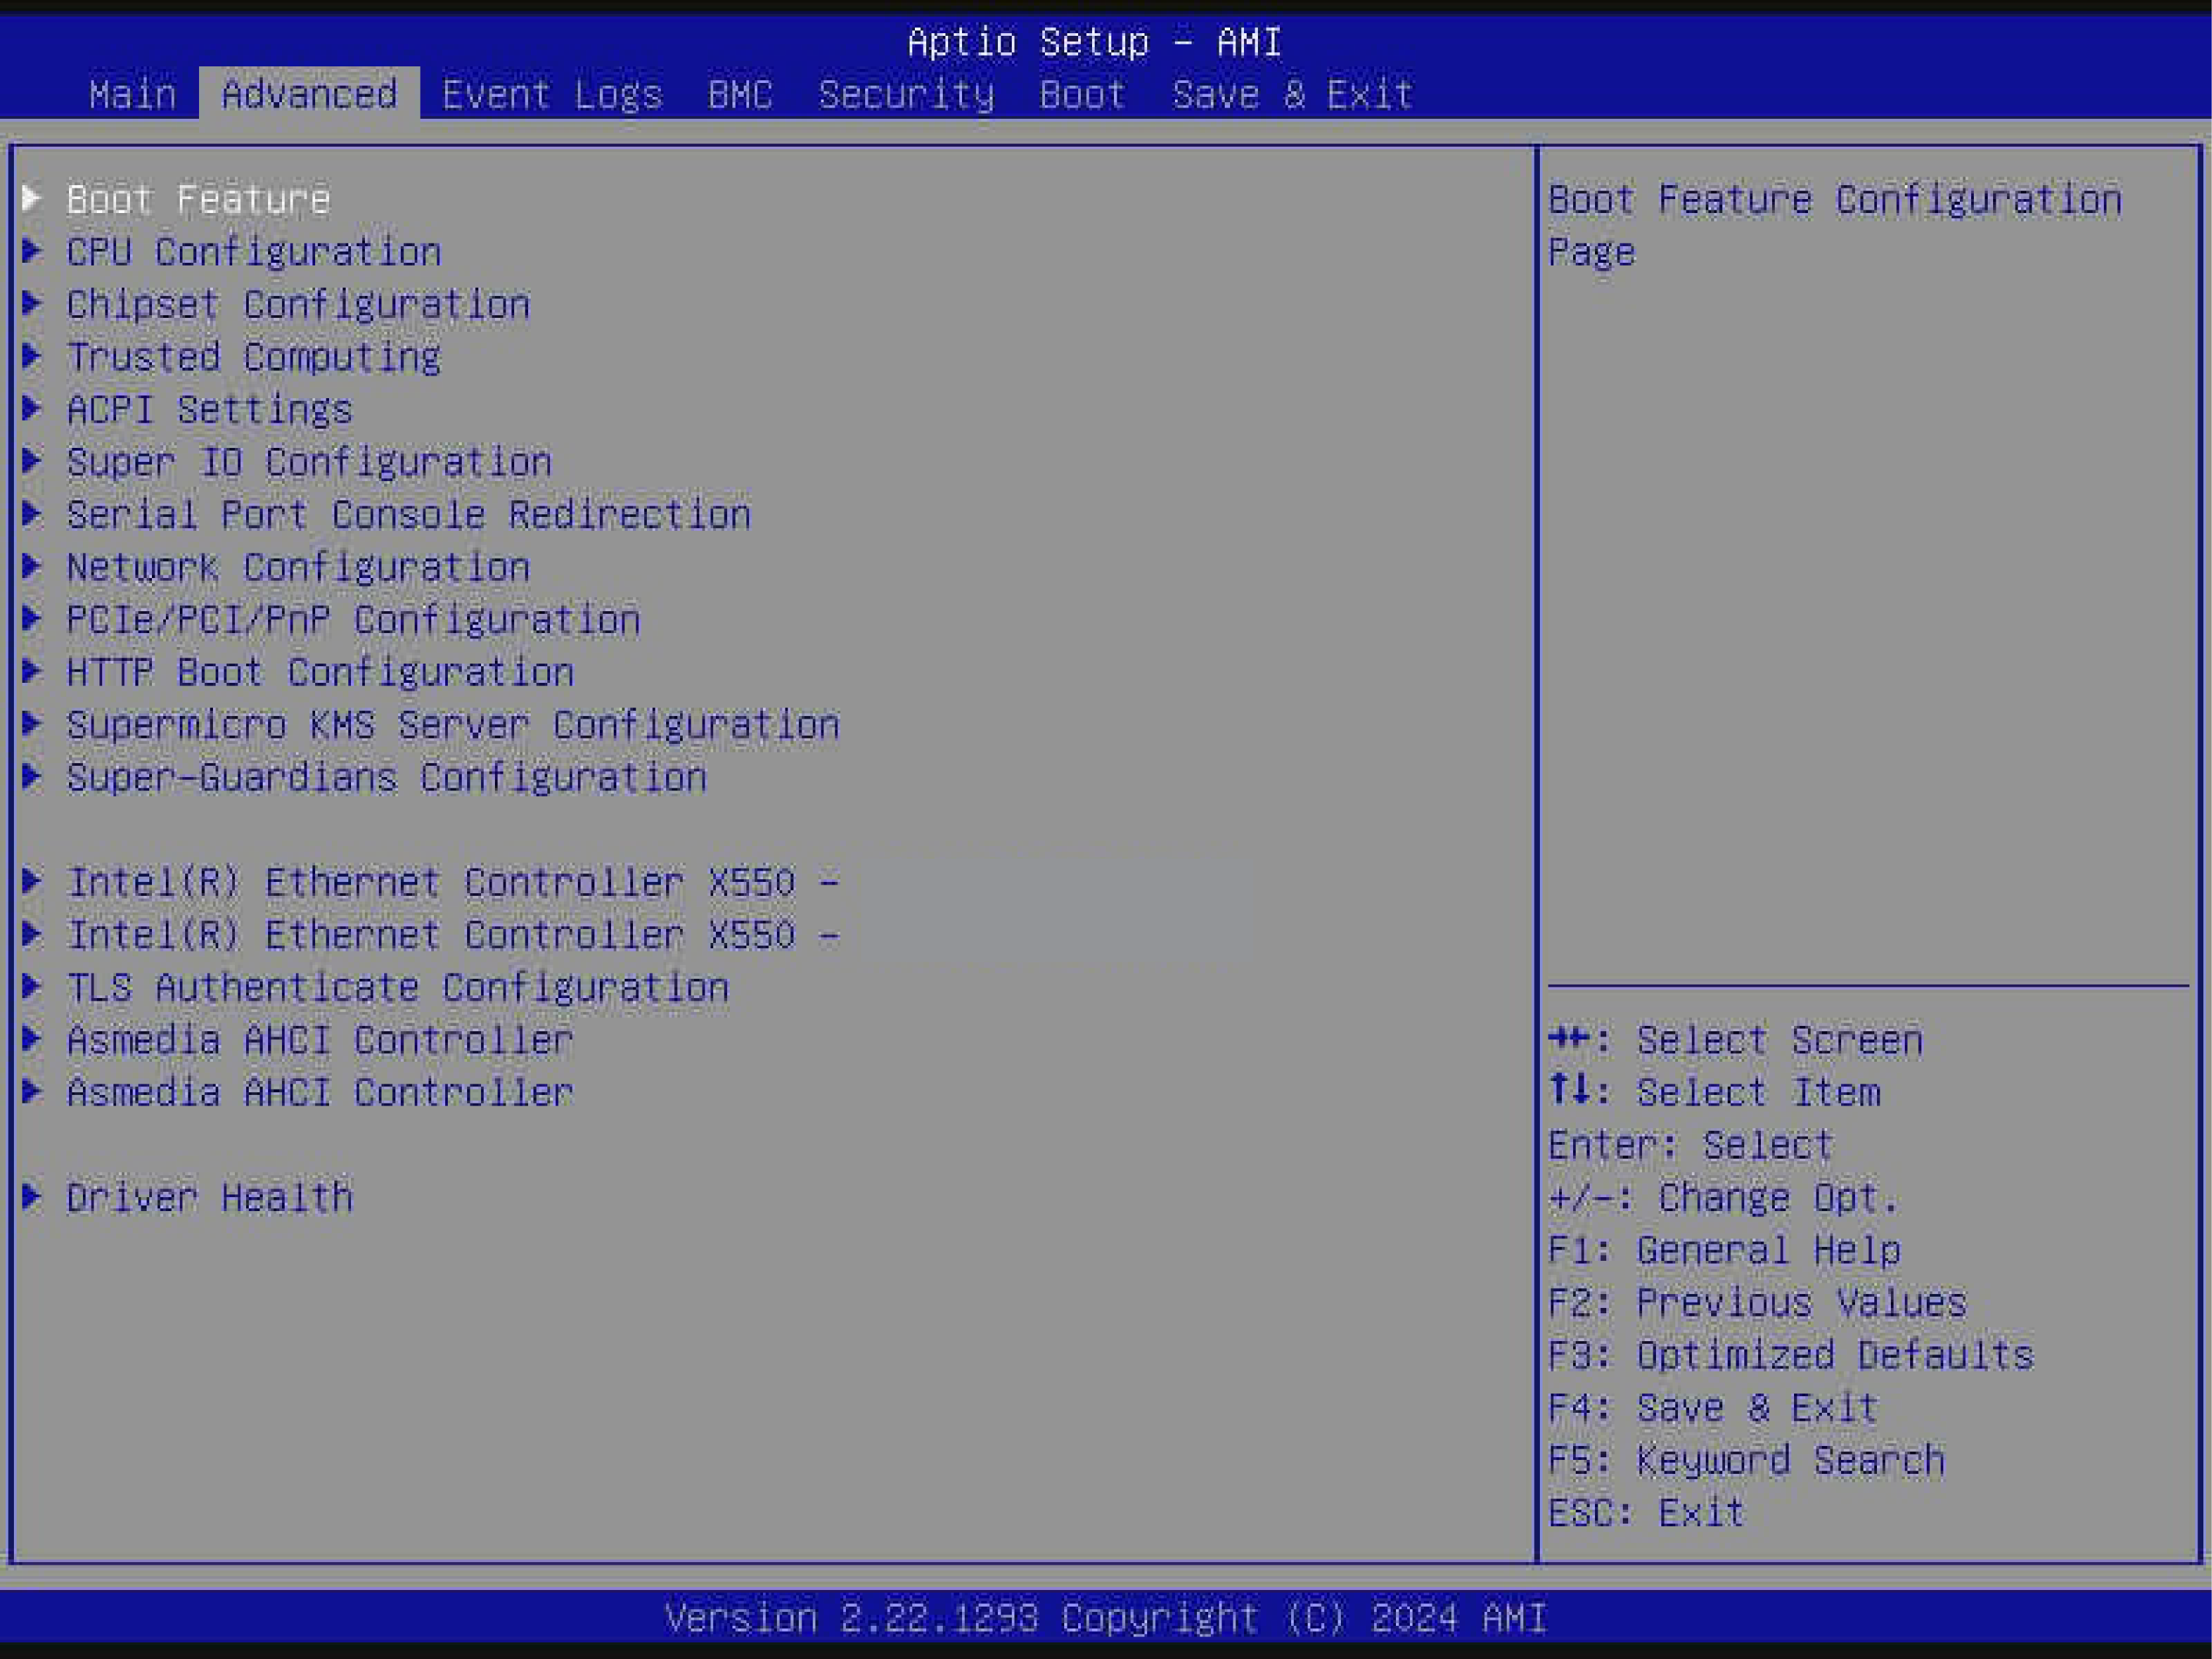The image size is (2212, 1659).
Task: Expand TLS Authenticate Configuration
Action: 397,987
